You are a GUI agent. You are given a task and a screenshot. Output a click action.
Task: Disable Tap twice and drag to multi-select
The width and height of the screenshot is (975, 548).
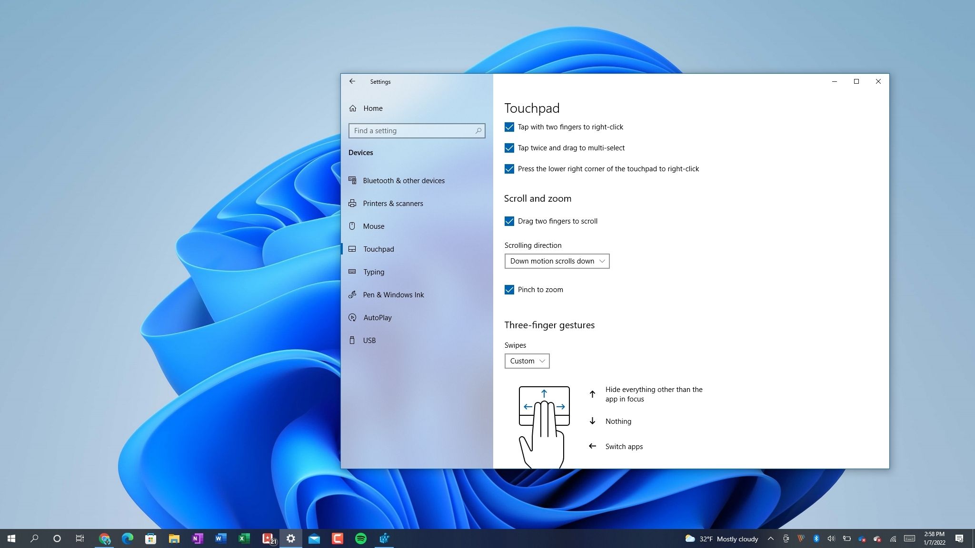509,148
